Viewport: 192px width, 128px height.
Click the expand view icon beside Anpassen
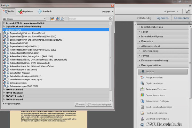(188, 12)
